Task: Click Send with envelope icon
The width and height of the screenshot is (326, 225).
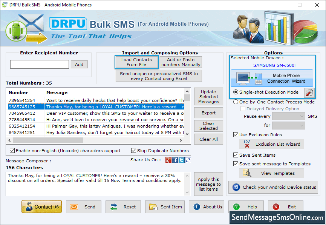Action: coord(84,207)
